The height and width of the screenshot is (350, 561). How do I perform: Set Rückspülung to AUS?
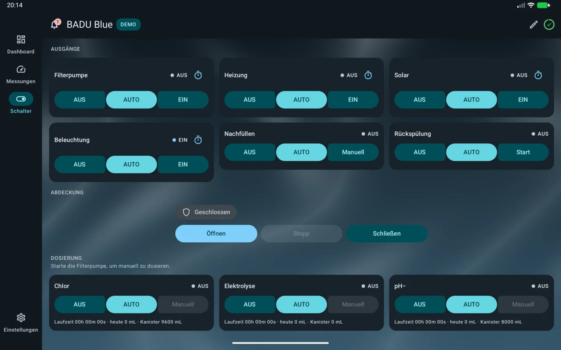[420, 152]
